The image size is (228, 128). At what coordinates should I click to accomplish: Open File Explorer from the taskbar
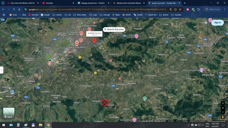click(41, 125)
